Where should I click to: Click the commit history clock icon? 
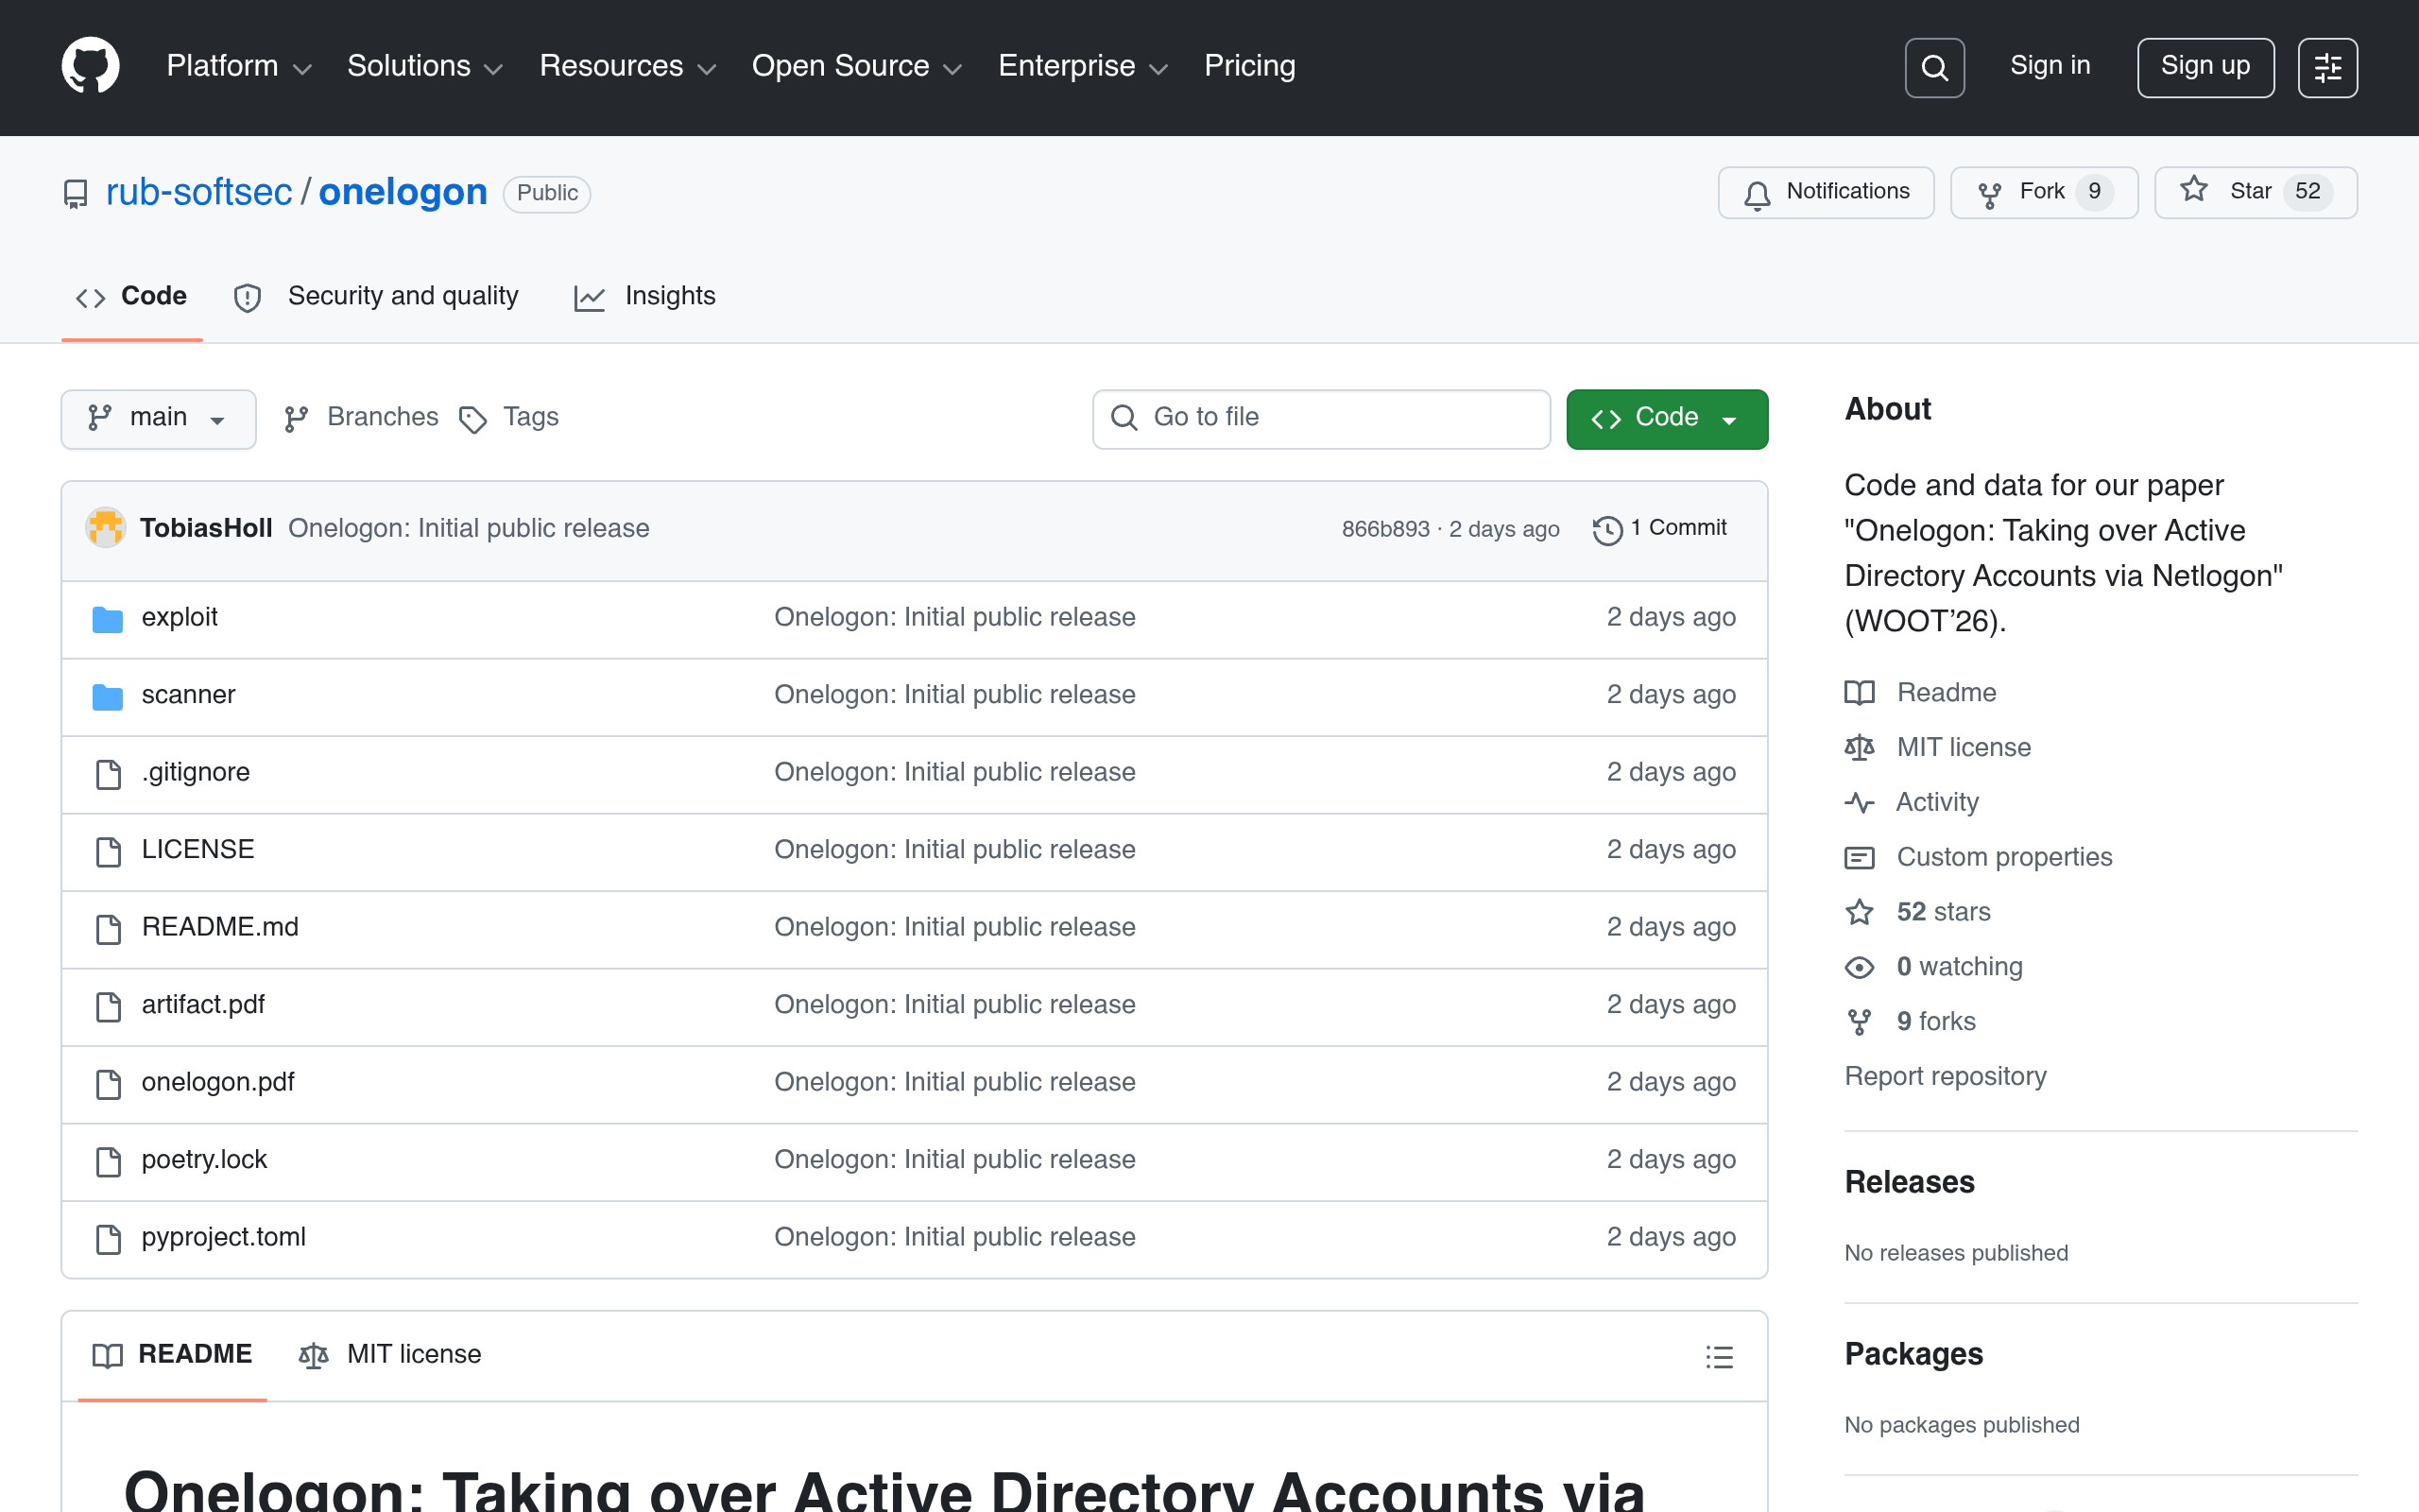pyautogui.click(x=1607, y=529)
